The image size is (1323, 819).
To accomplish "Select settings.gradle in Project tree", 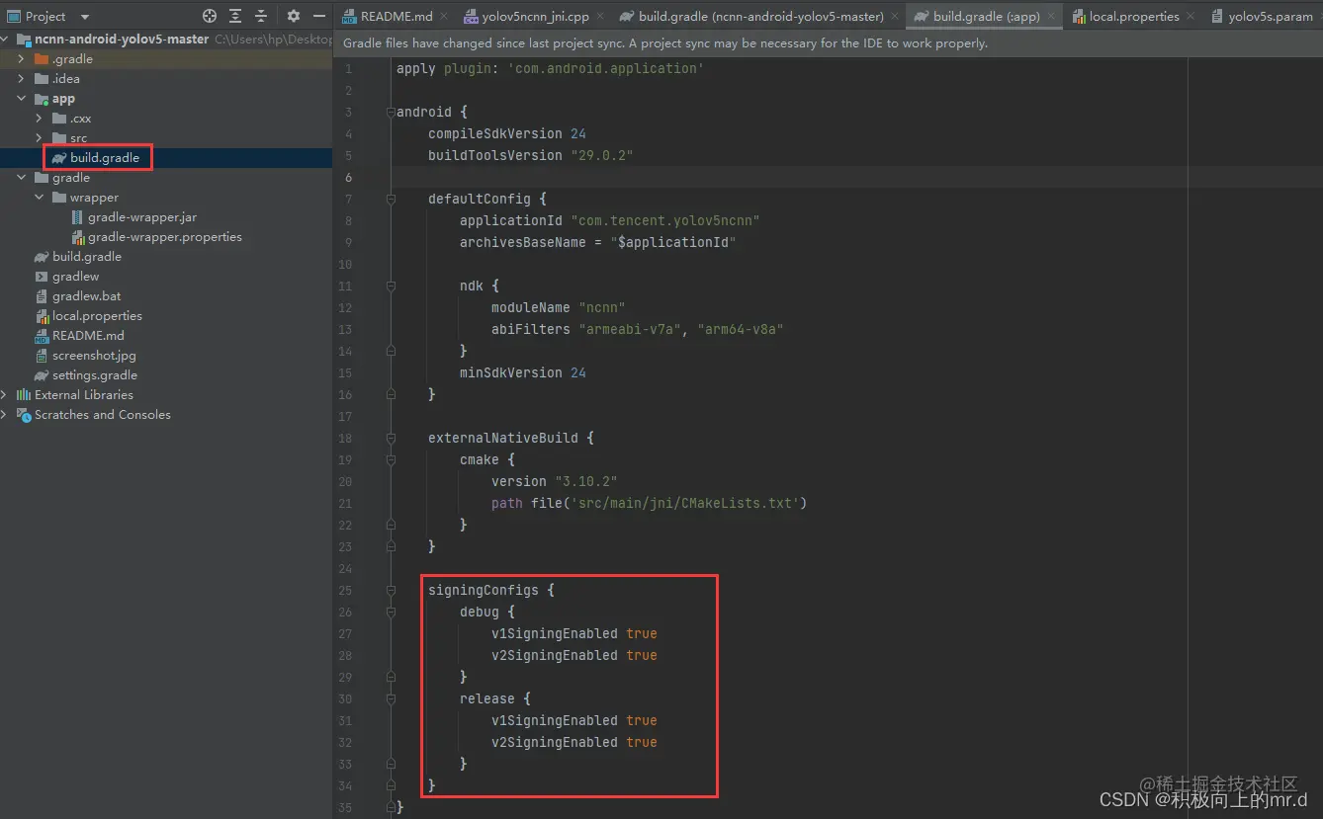I will point(95,375).
